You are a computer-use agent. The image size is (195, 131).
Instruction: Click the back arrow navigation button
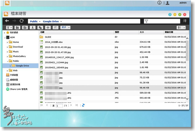[x=7, y=21]
